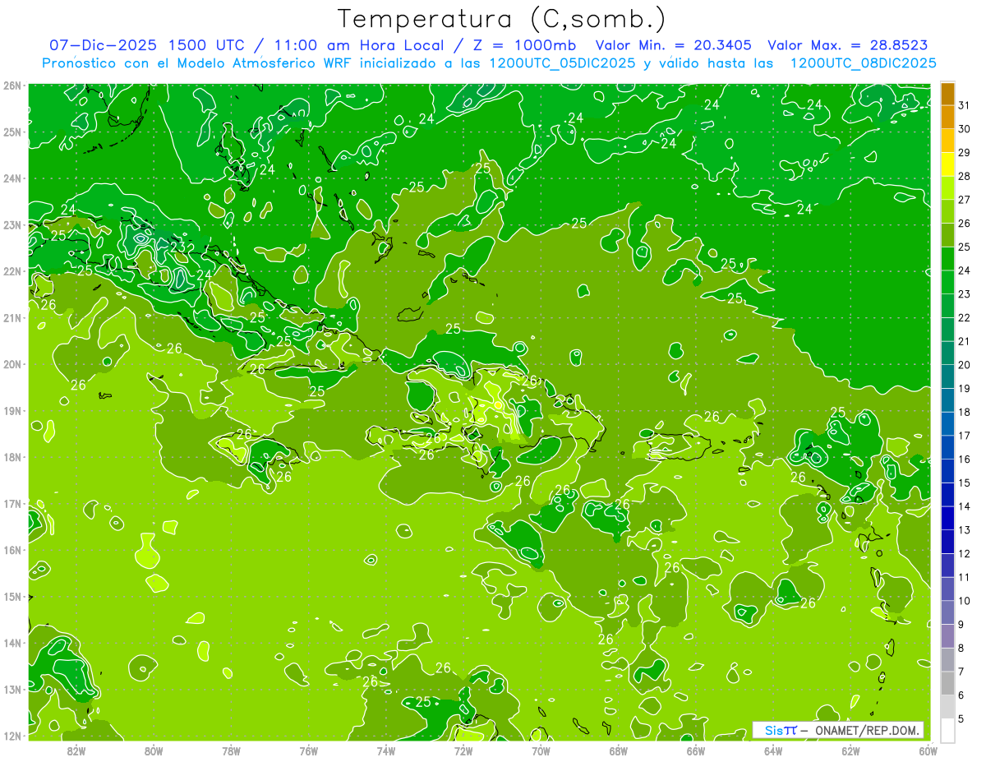986x762 pixels.
Task: Click the 'Valor Max. = 28.8523' readout
Action: tap(847, 45)
